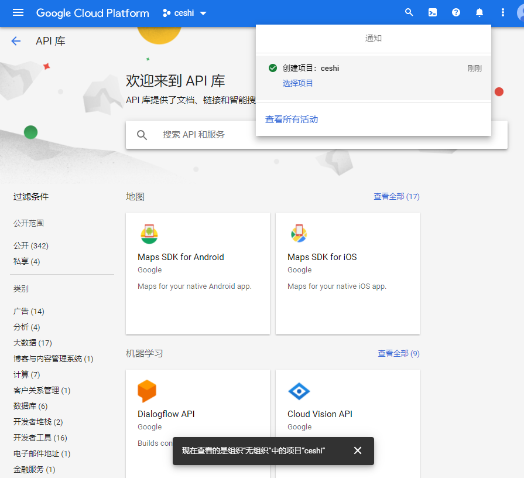Click 查看全部 (17) for maps section
This screenshot has height=478, width=524.
tap(396, 197)
